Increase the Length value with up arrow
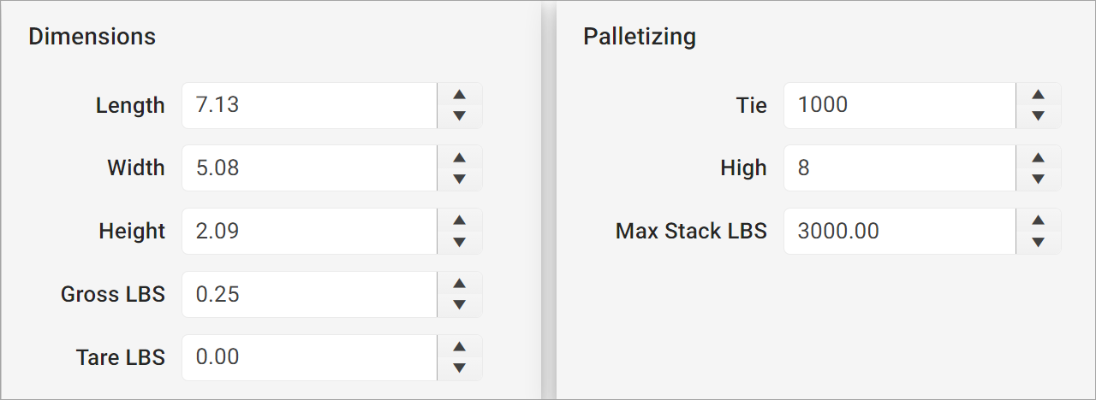Viewport: 1096px width, 400px height. 459,95
